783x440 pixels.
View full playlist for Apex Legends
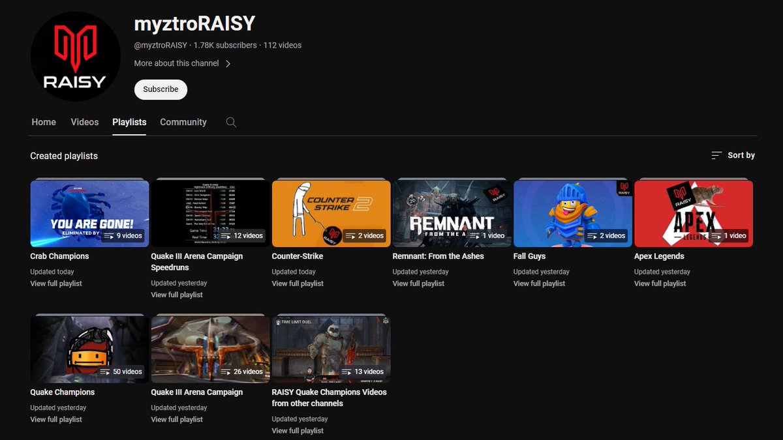click(660, 284)
